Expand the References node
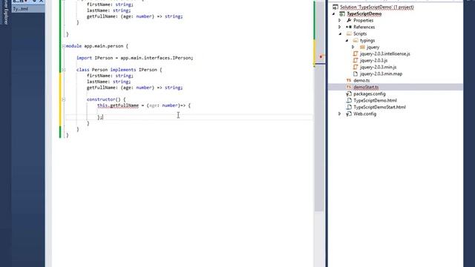This screenshot has width=475, height=267. click(340, 27)
